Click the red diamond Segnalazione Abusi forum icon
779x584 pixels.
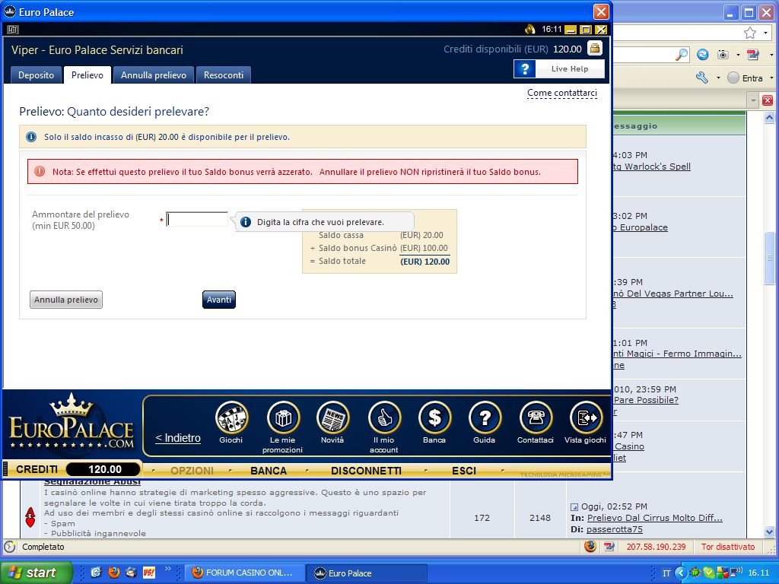tap(30, 517)
